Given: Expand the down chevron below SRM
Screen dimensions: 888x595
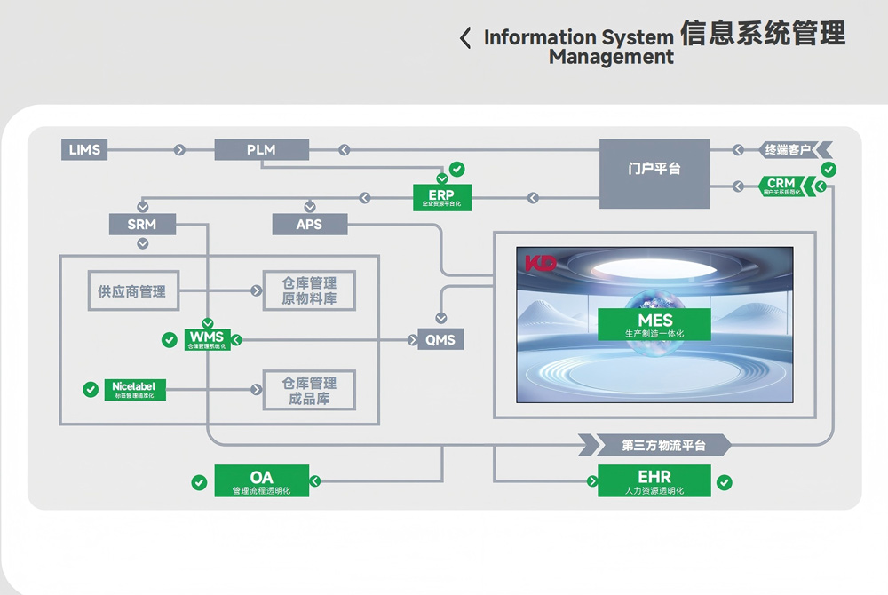Looking at the screenshot, I should tap(142, 242).
